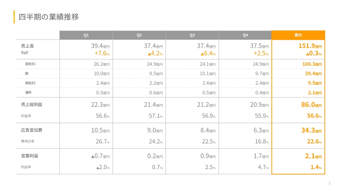This screenshot has height=190, width=339.
Task: Select the 広告宣伝費 row label
Action: coord(32,130)
